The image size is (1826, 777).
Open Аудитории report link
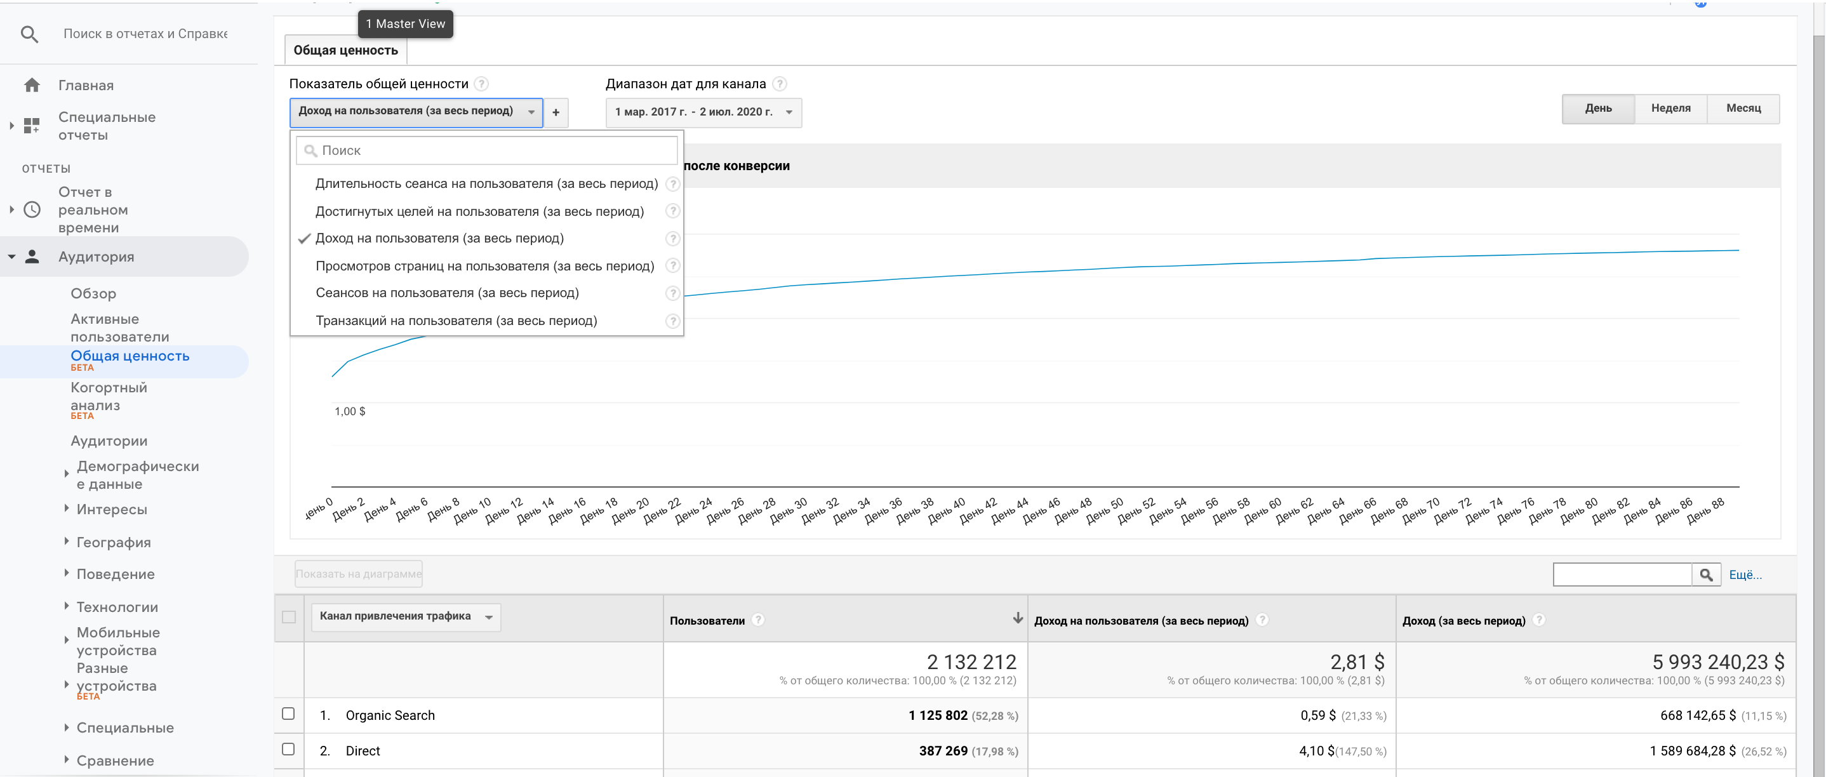(x=109, y=441)
